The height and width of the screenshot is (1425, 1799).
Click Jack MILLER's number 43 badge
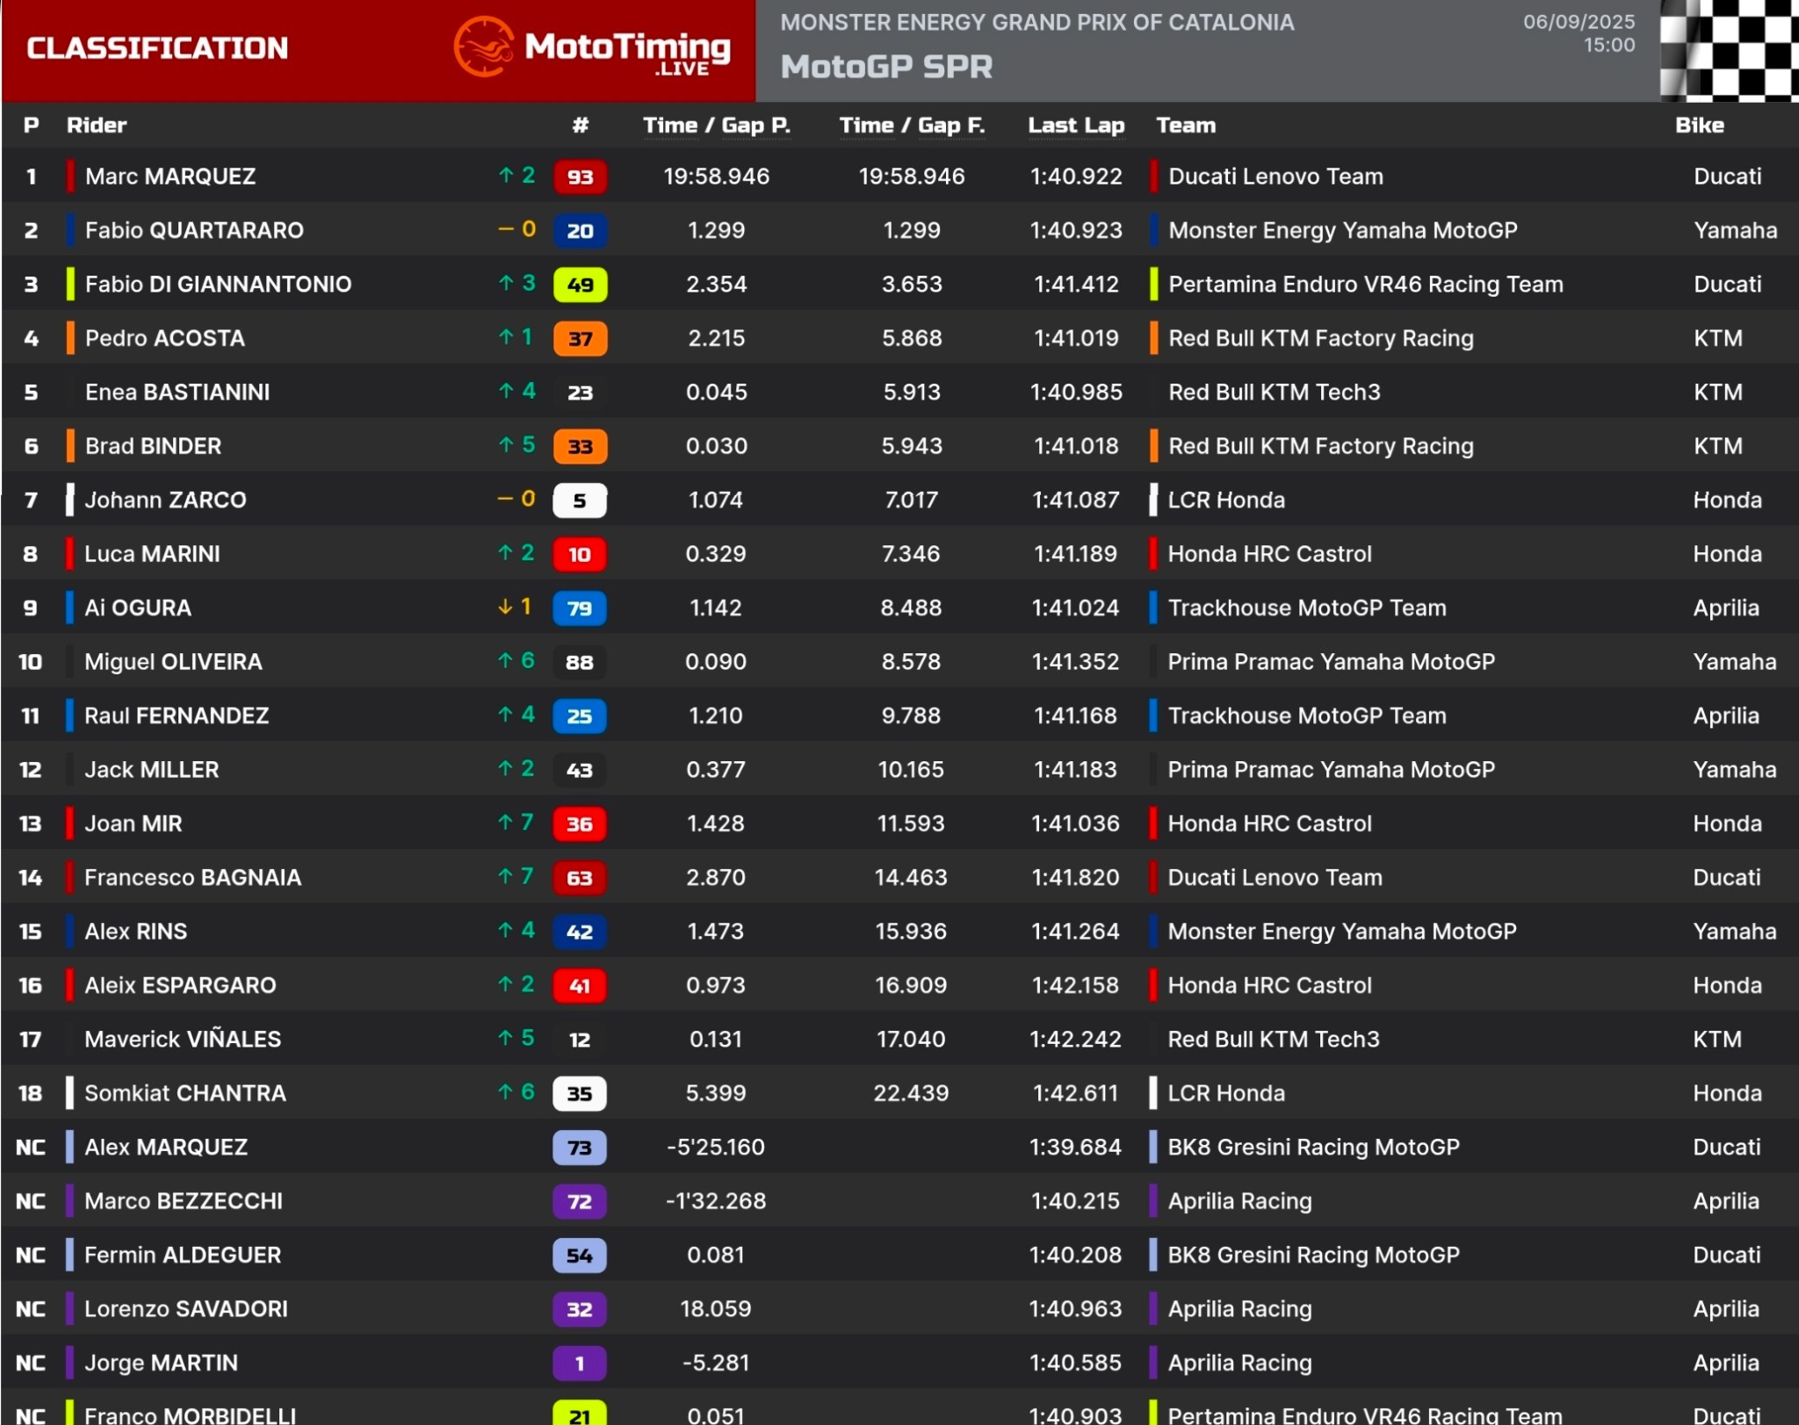(x=580, y=771)
